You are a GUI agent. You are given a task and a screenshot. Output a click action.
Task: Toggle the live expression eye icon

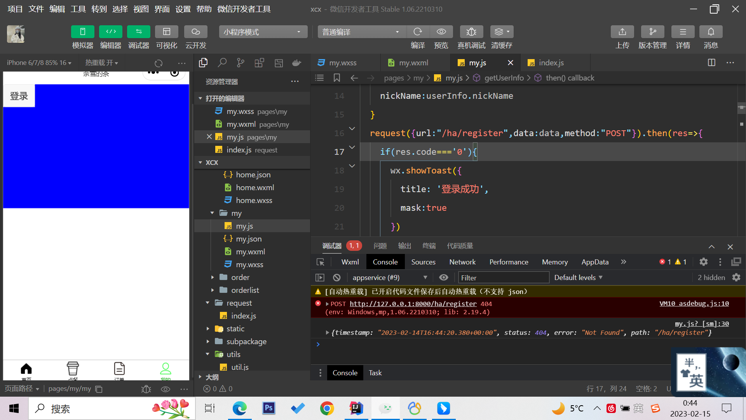pos(443,278)
